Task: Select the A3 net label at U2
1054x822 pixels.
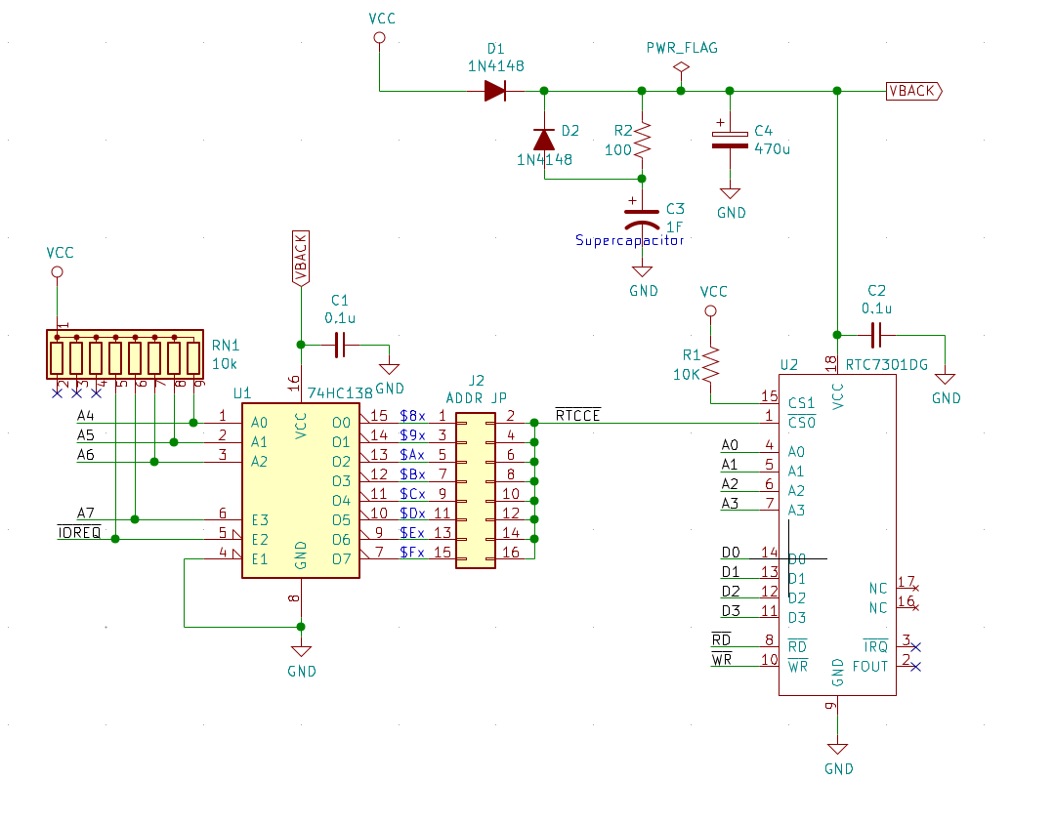Action: [730, 503]
